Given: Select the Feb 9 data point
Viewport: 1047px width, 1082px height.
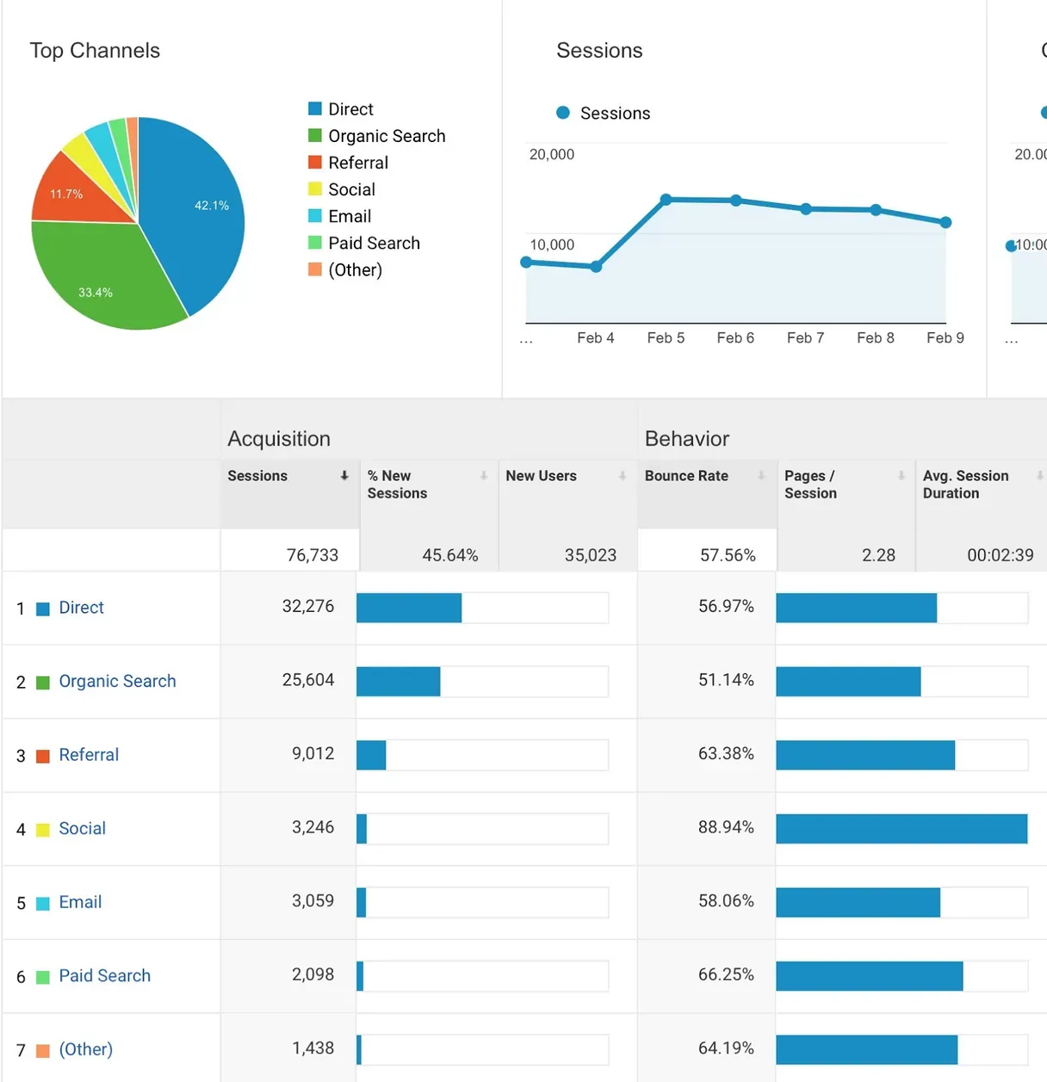Looking at the screenshot, I should coord(945,222).
